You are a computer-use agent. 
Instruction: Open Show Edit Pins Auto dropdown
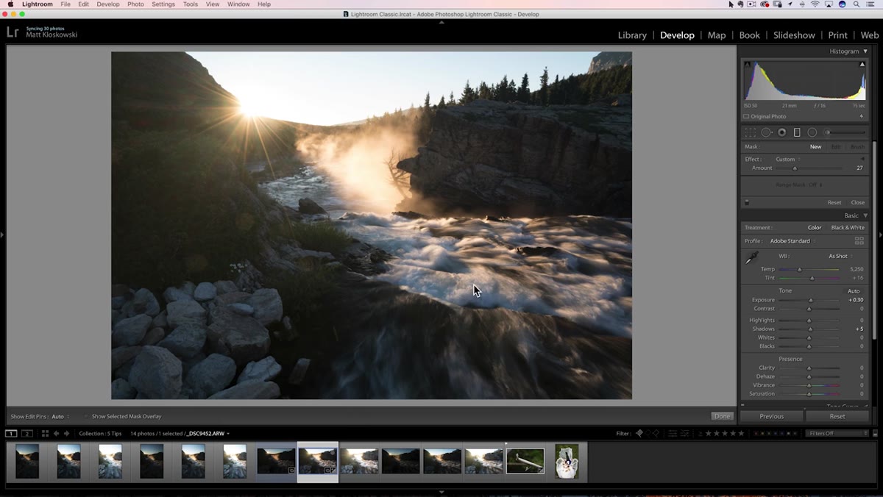click(x=60, y=417)
